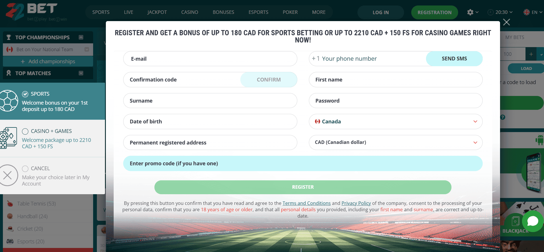Open the Terms and Conditions link
The image size is (544, 252).
coord(306,203)
